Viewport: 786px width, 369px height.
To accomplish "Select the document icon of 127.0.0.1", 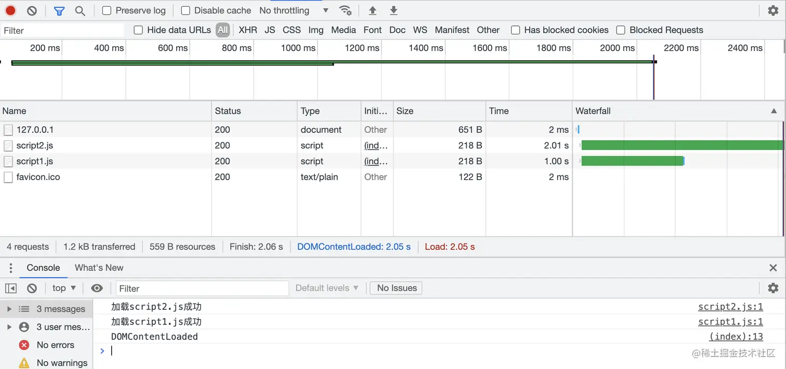I will coord(8,130).
